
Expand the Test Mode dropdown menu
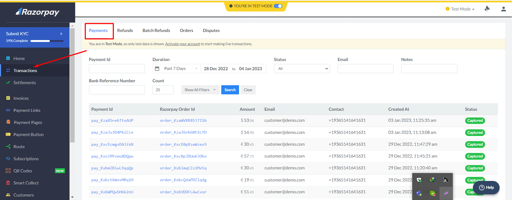coord(462,9)
